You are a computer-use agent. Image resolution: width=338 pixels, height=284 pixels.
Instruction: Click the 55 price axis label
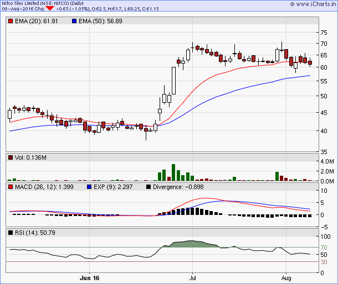tap(324, 81)
